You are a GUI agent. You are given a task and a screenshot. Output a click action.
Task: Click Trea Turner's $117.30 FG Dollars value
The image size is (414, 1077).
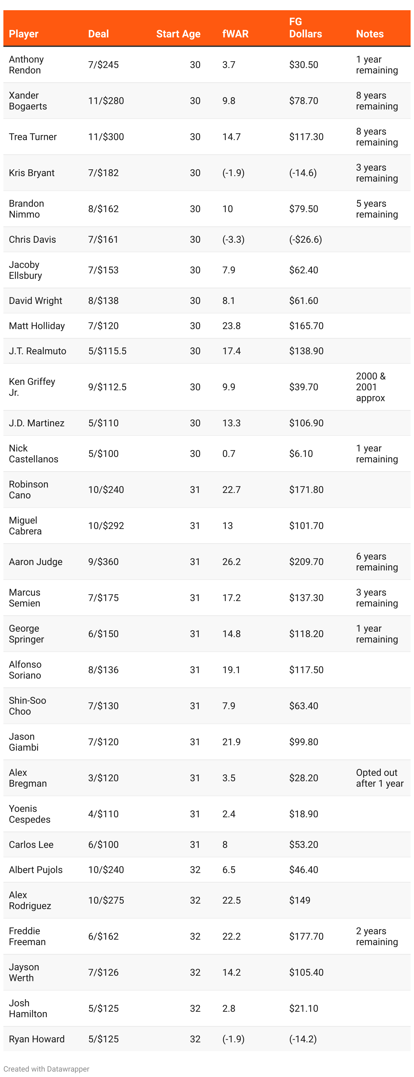[306, 137]
